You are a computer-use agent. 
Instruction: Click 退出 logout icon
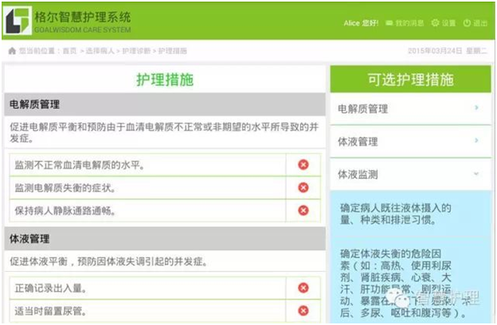467,23
